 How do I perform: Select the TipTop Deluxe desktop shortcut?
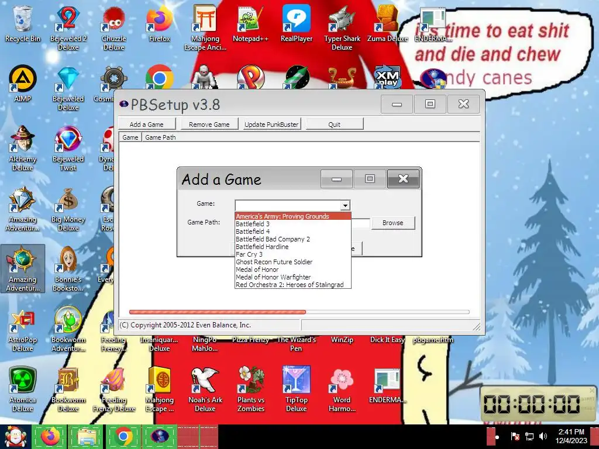click(297, 389)
